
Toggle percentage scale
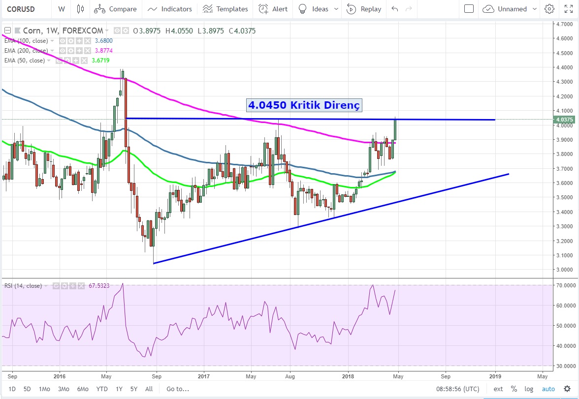[x=514, y=389]
